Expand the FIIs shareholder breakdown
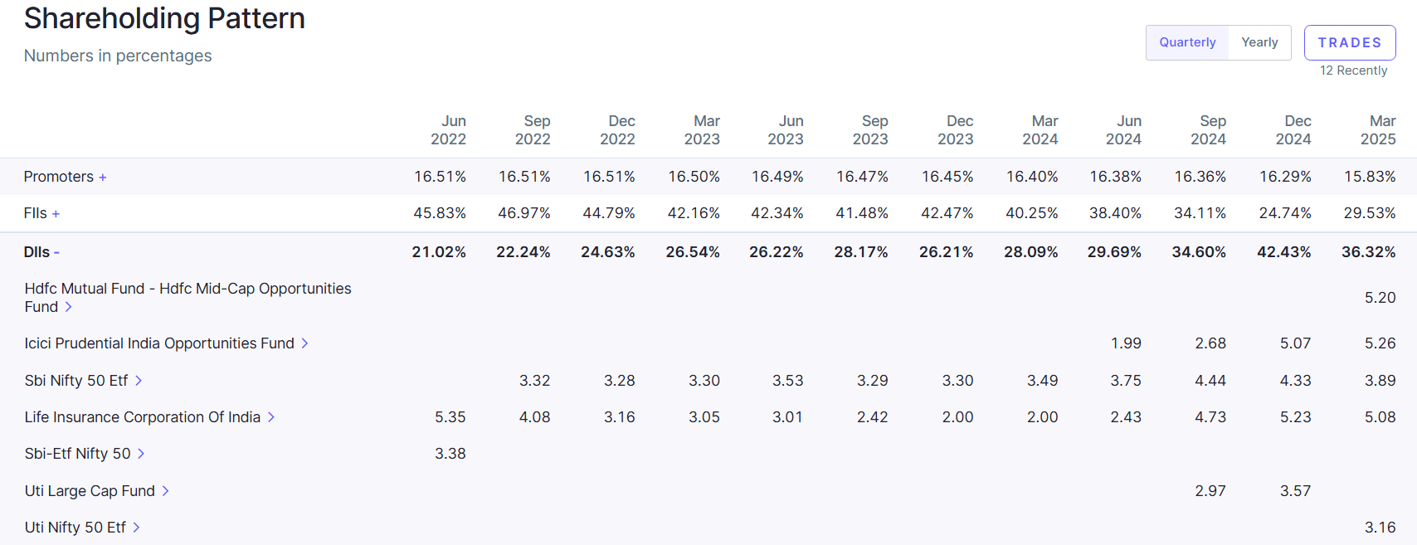This screenshot has height=545, width=1417. coord(56,214)
